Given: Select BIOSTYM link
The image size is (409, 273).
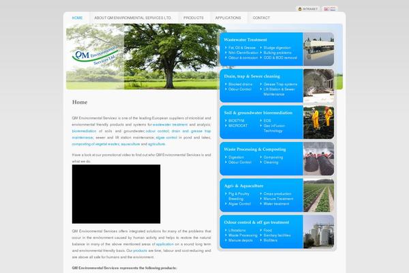Looking at the screenshot, I should pos(237,121).
